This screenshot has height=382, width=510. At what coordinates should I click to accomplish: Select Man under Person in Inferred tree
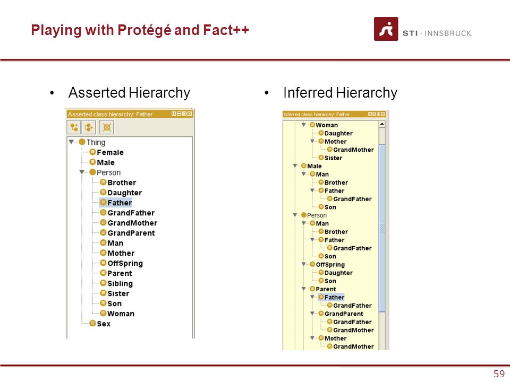point(322,223)
